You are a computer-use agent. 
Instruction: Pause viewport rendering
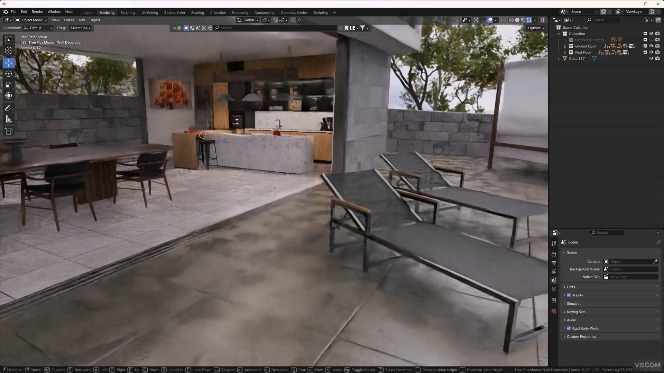click(x=543, y=20)
